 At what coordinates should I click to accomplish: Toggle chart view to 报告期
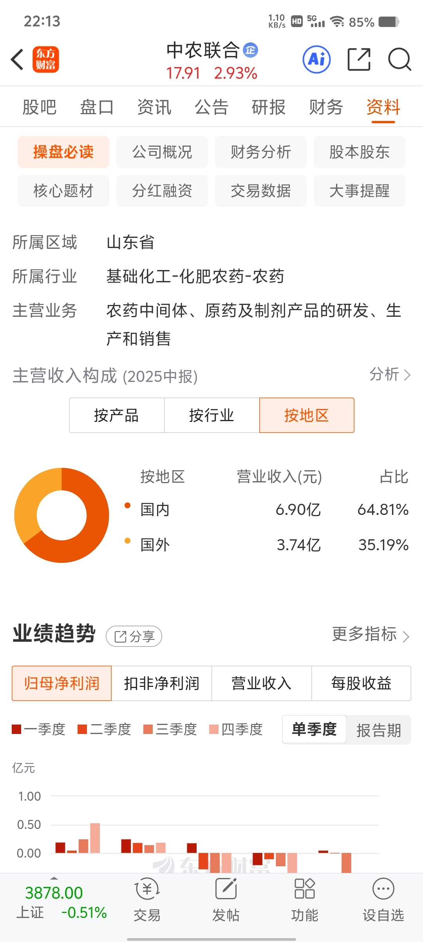(x=379, y=730)
